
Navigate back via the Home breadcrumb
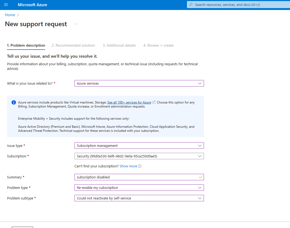tap(10, 15)
